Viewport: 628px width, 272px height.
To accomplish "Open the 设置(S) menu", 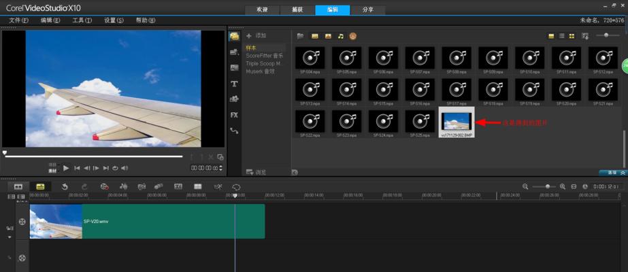I will point(114,20).
